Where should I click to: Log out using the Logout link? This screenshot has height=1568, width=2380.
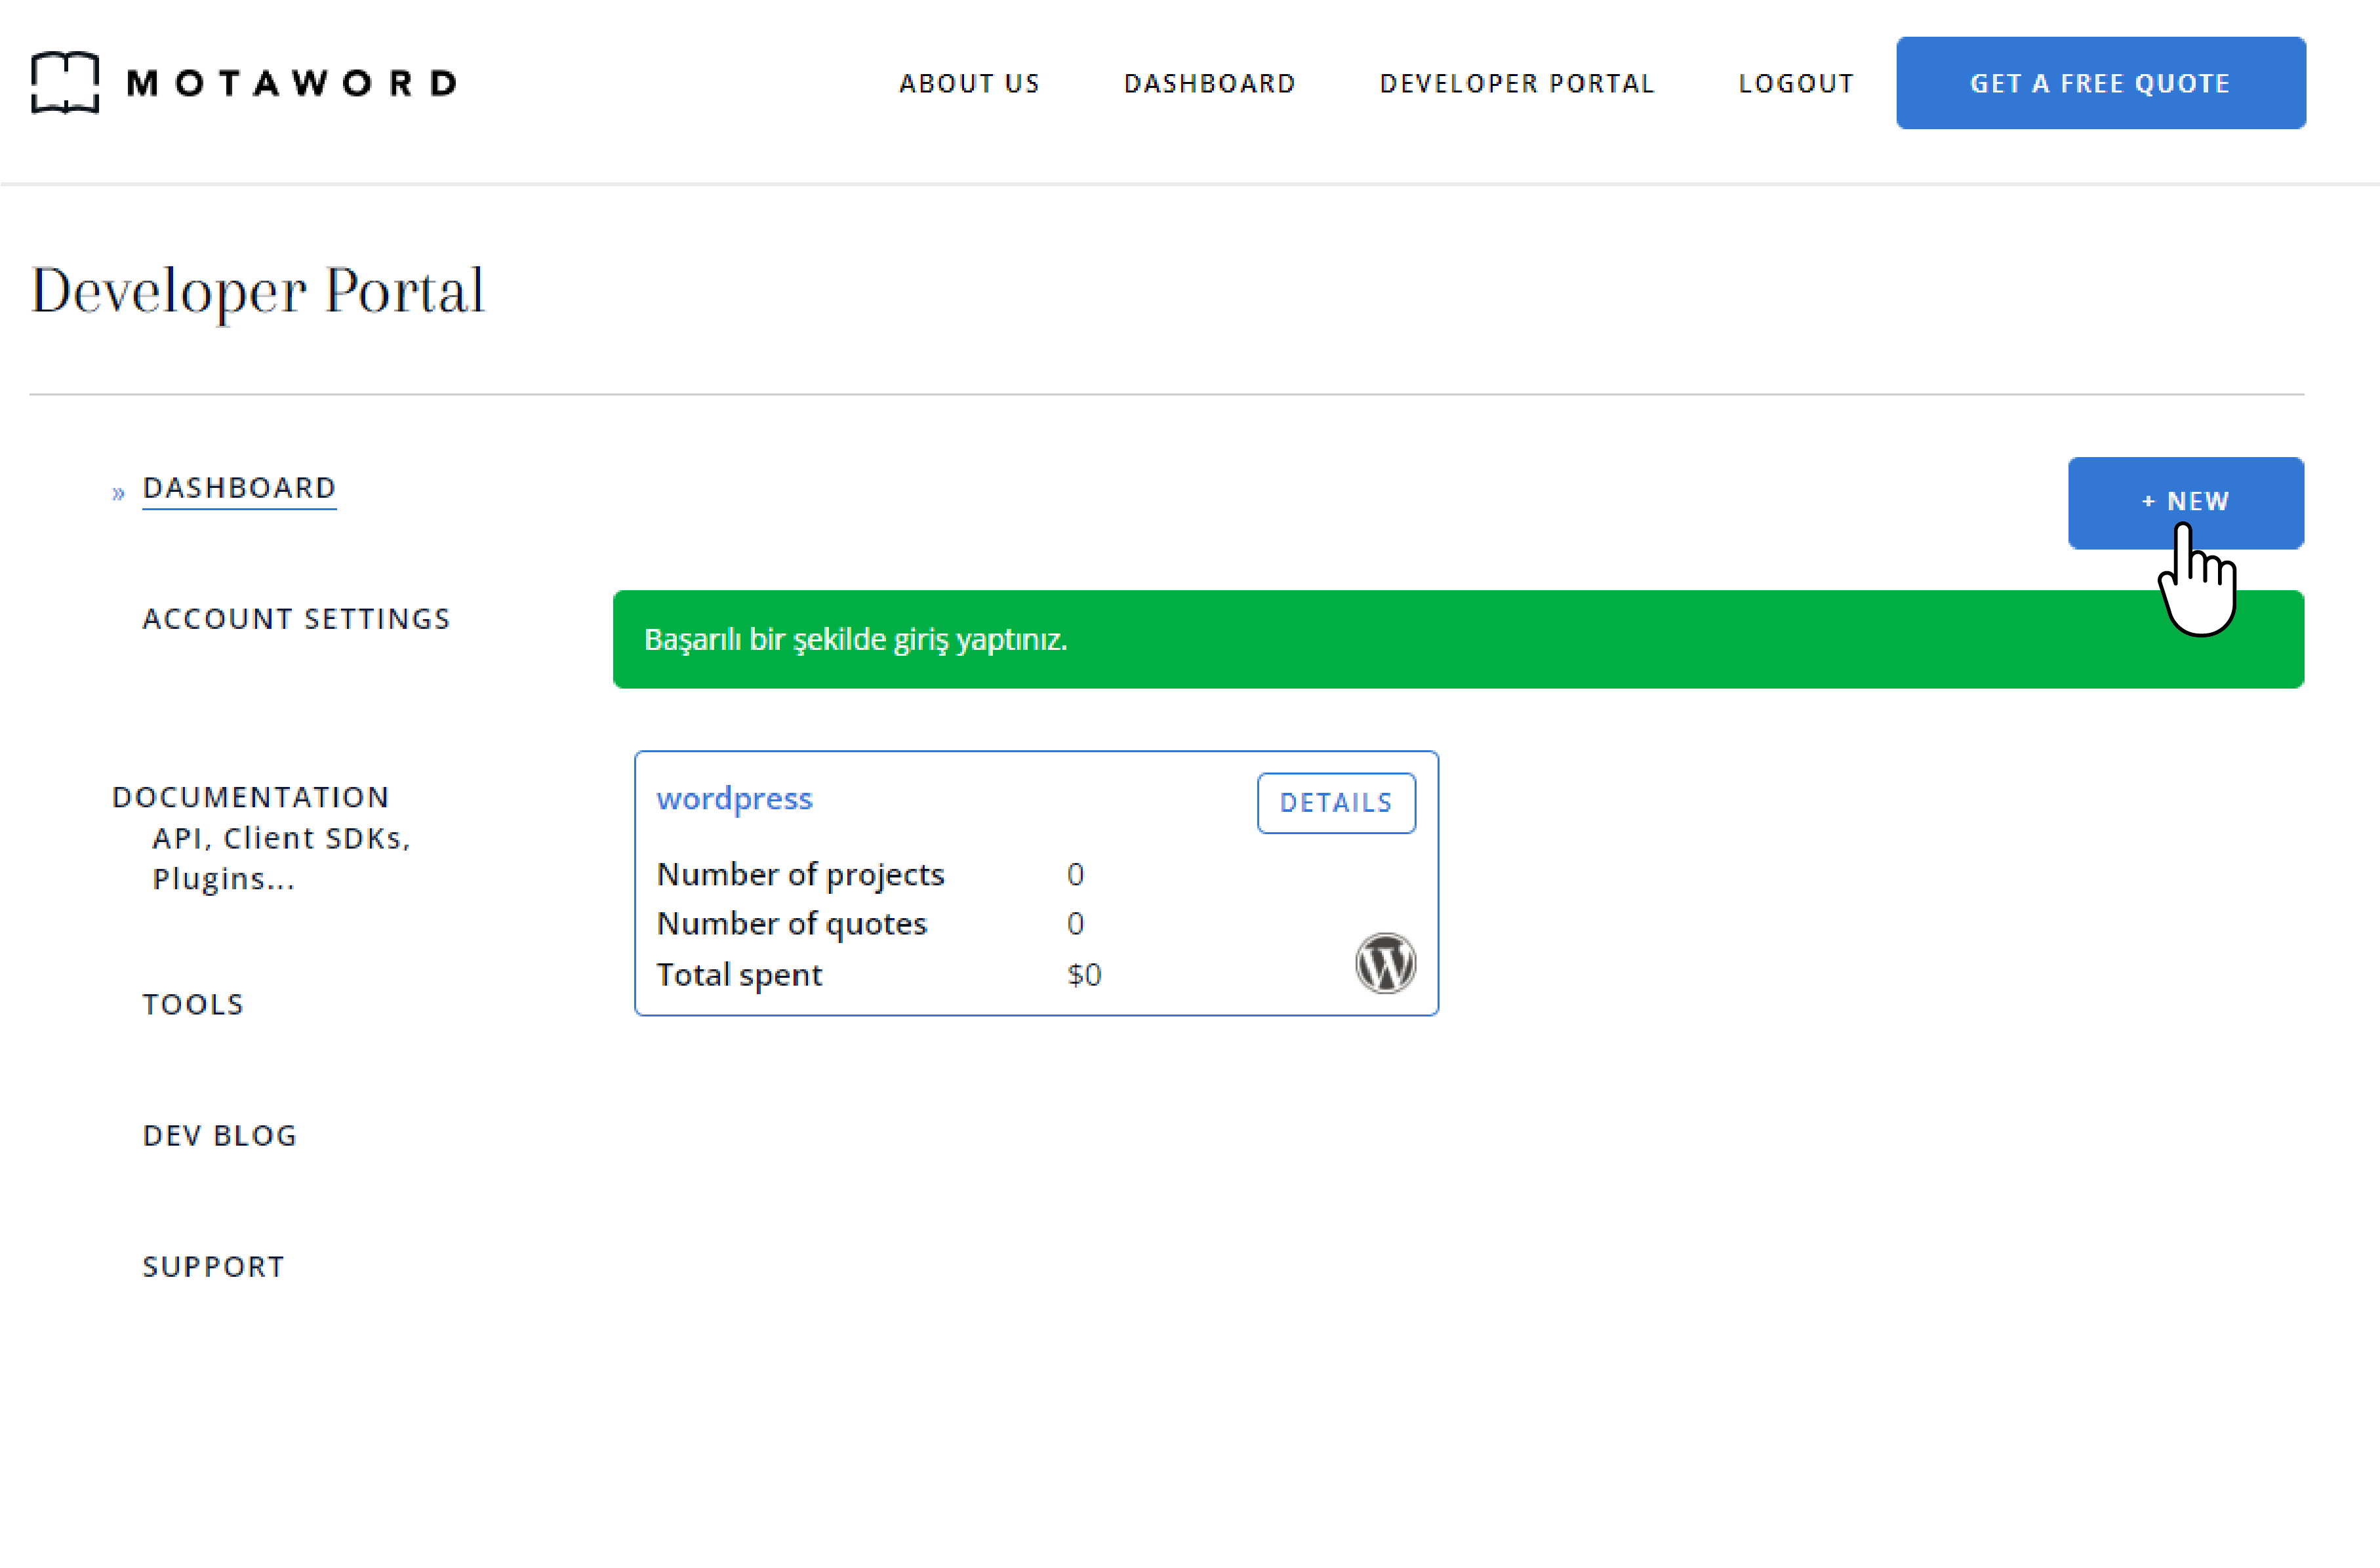pyautogui.click(x=1796, y=83)
